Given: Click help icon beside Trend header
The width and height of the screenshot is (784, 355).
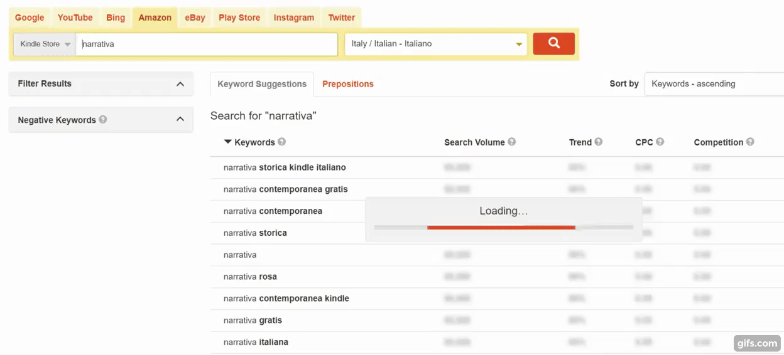Looking at the screenshot, I should [598, 142].
